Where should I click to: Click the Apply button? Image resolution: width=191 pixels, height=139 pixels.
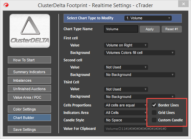pos(150,29)
